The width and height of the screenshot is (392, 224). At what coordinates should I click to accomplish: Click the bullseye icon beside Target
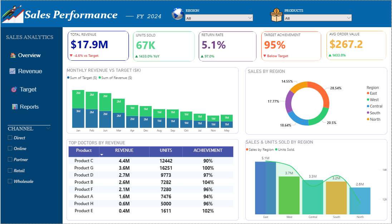pyautogui.click(x=14, y=89)
